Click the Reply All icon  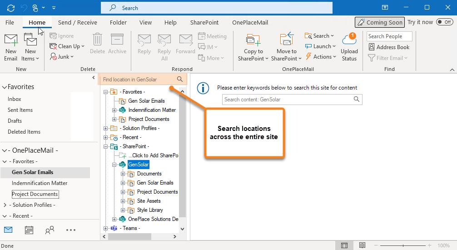164,40
